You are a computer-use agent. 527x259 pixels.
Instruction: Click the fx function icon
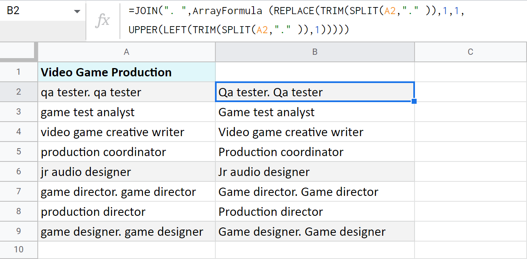coord(102,20)
